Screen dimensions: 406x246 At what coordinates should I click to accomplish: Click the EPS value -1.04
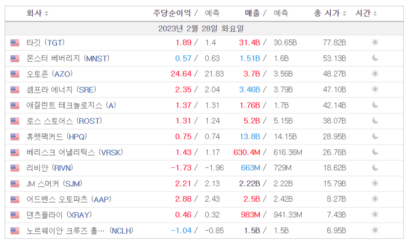point(181,231)
